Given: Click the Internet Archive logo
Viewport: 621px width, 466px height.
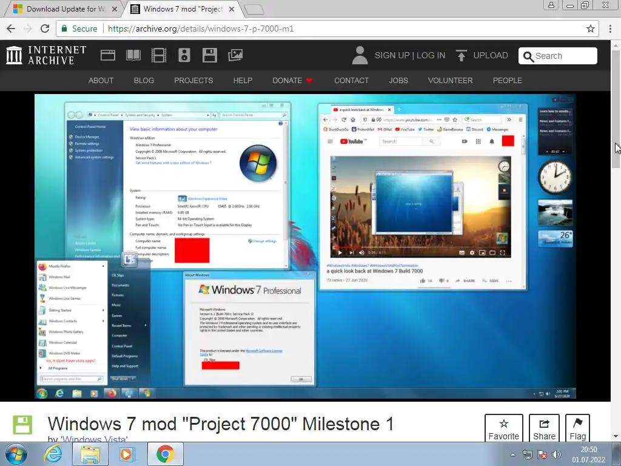Looking at the screenshot, I should pyautogui.click(x=46, y=55).
